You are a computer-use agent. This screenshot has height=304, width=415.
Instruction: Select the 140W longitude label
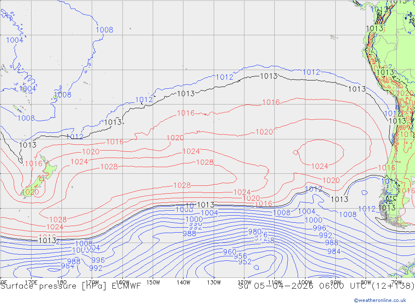tap(184, 282)
